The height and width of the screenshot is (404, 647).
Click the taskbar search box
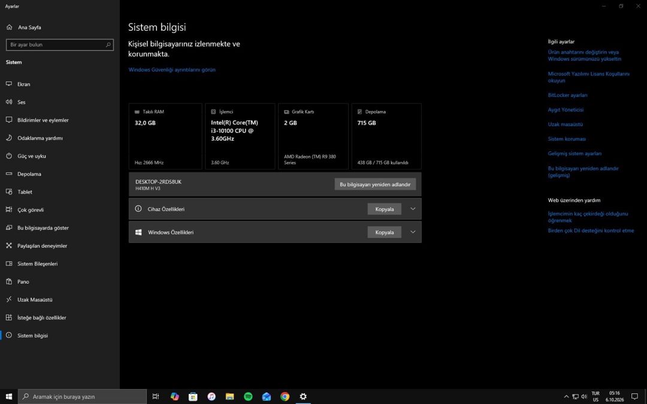82,397
